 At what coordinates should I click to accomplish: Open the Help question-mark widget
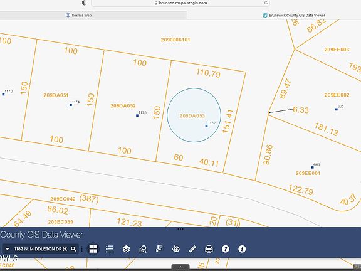226,249
